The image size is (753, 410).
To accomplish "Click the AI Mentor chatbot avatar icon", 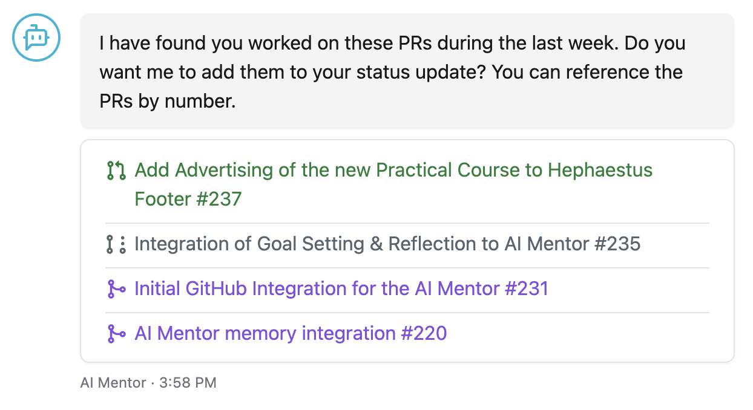I will 35,37.
